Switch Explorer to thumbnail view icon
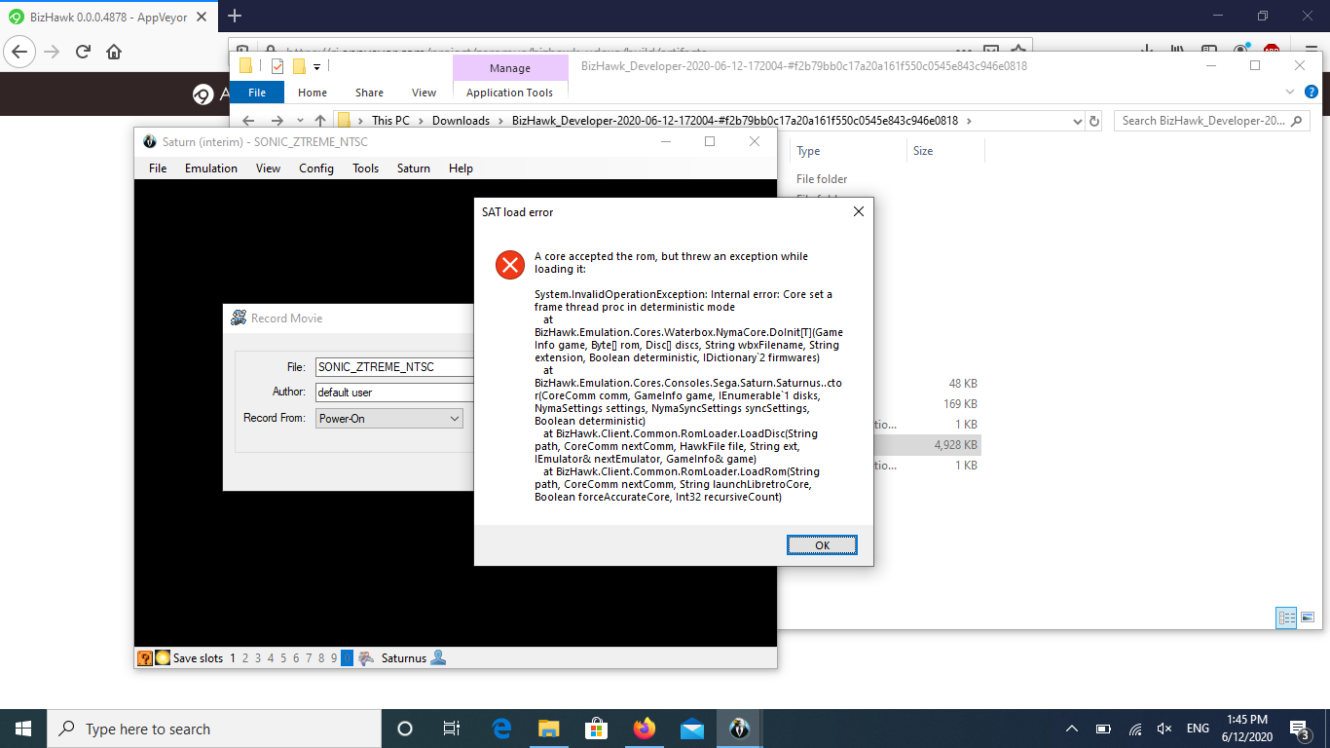 click(1308, 617)
